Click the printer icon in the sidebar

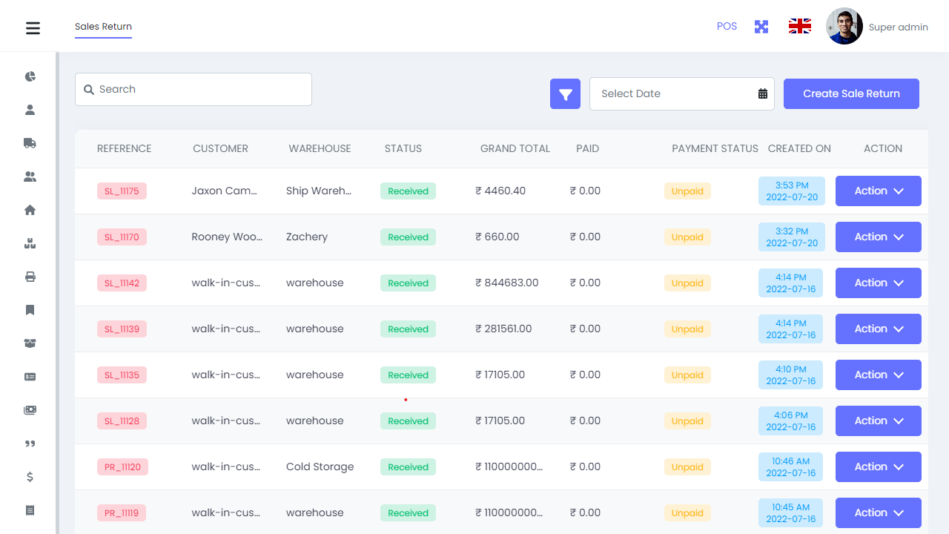click(30, 277)
